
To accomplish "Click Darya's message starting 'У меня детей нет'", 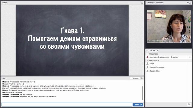I will 57,88.
